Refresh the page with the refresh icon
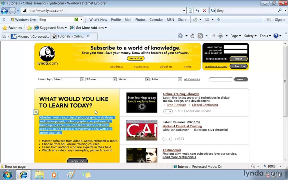 click(197, 11)
